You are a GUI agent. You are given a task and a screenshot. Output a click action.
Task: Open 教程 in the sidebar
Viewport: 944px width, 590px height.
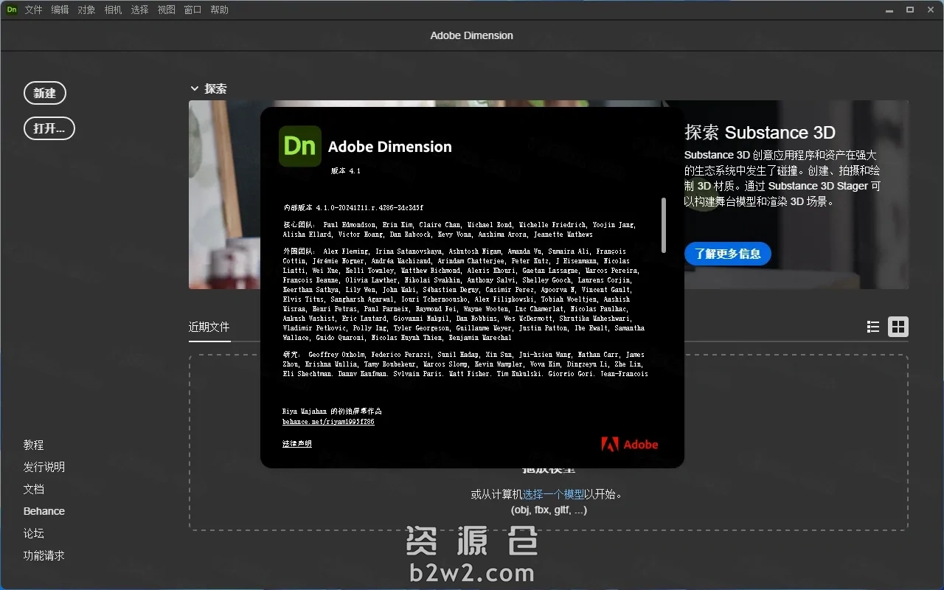click(x=34, y=445)
